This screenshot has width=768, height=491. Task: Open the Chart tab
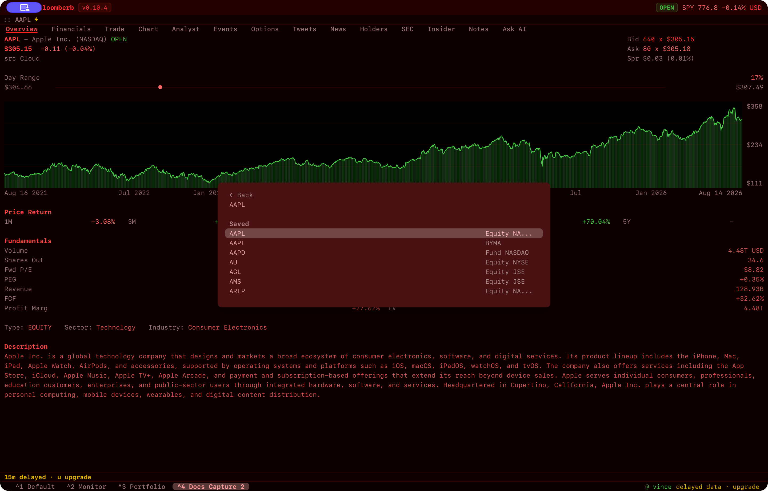pyautogui.click(x=148, y=29)
